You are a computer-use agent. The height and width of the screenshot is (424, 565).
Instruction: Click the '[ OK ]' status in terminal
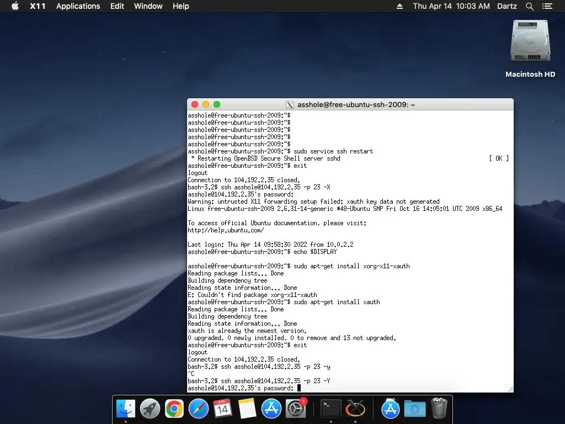tap(499, 158)
